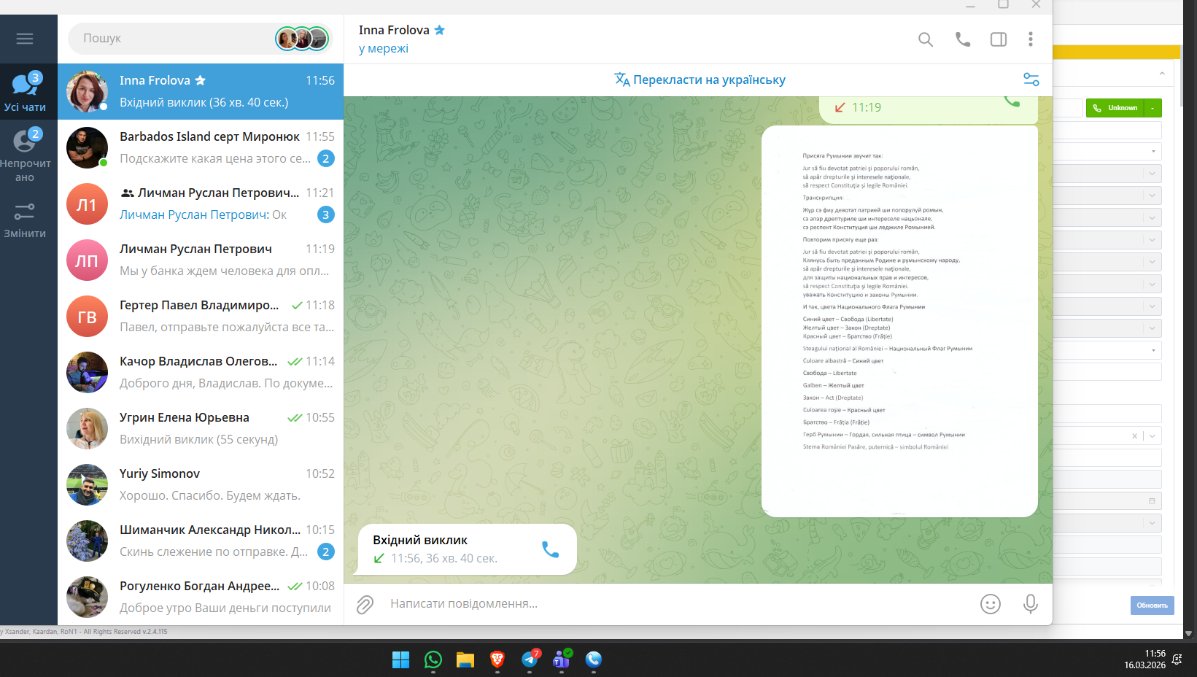The image size is (1197, 677).
Task: Open the Рогуленко Богдан chat
Action: pos(201,597)
